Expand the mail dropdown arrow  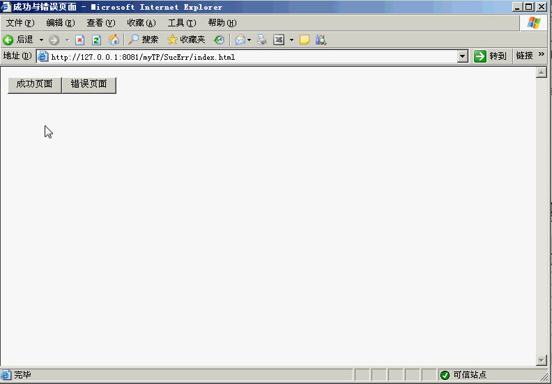pyautogui.click(x=250, y=40)
